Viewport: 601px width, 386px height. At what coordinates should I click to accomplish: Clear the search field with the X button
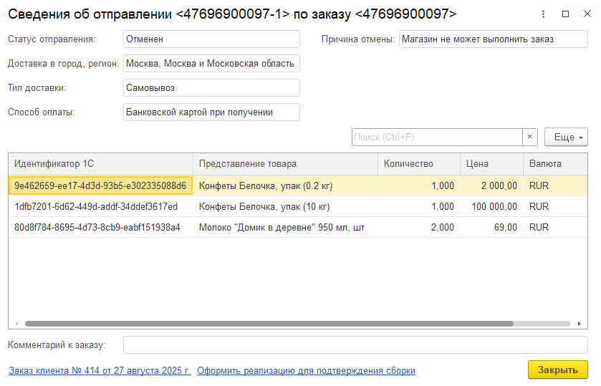click(x=530, y=137)
